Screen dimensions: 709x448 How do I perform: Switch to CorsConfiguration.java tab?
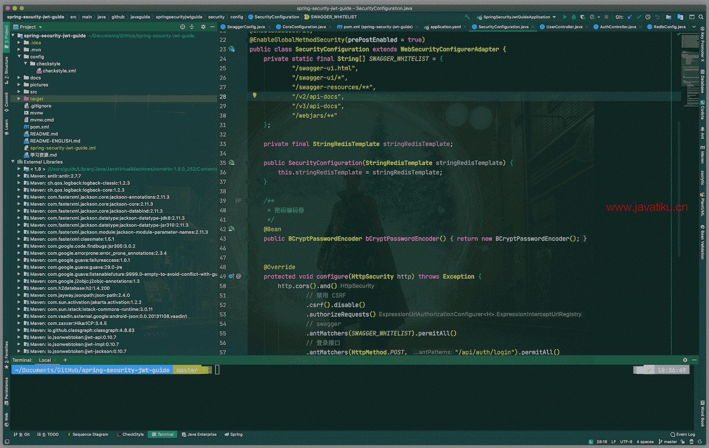point(304,27)
